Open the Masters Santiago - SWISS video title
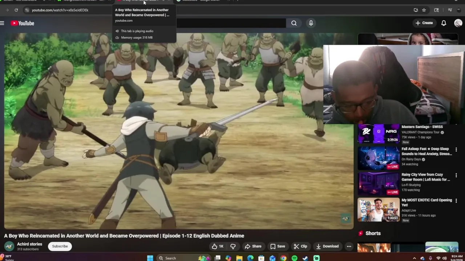The image size is (465, 261). 422,127
